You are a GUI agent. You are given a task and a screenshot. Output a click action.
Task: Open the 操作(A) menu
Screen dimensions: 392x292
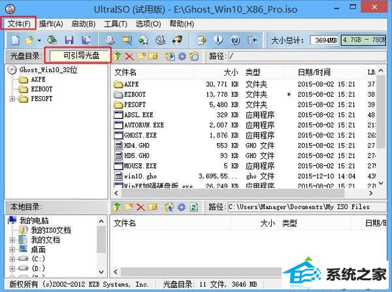point(51,24)
